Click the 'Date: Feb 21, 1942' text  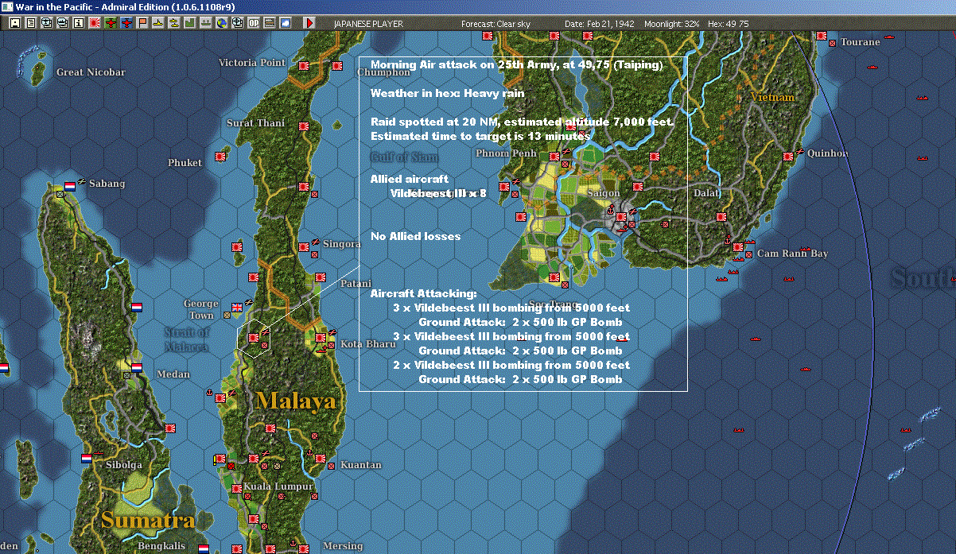click(600, 24)
